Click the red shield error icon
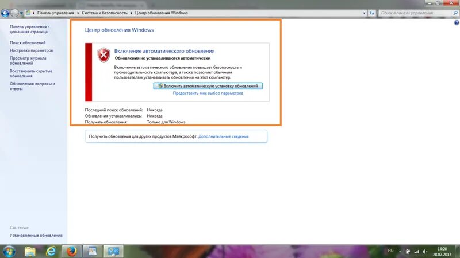This screenshot has width=460, height=258. pos(103,55)
